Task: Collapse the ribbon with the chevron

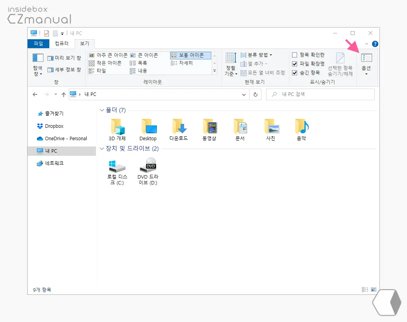Action: [367, 44]
